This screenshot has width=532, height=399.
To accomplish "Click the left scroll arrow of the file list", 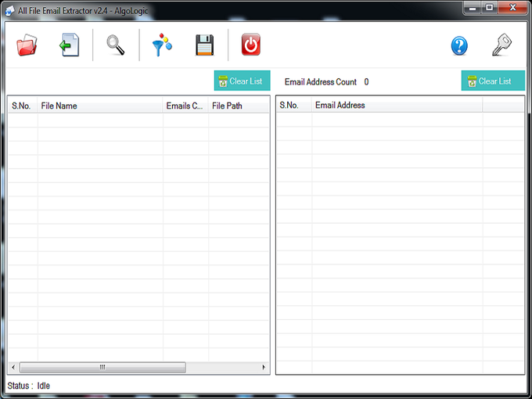I will tap(13, 367).
